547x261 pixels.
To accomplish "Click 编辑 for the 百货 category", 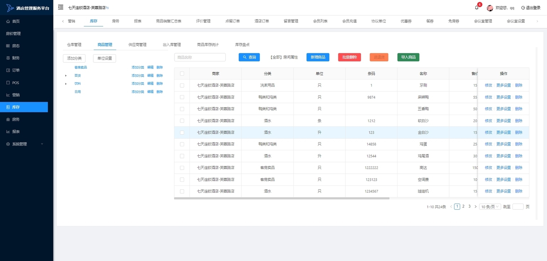I will coord(150,76).
